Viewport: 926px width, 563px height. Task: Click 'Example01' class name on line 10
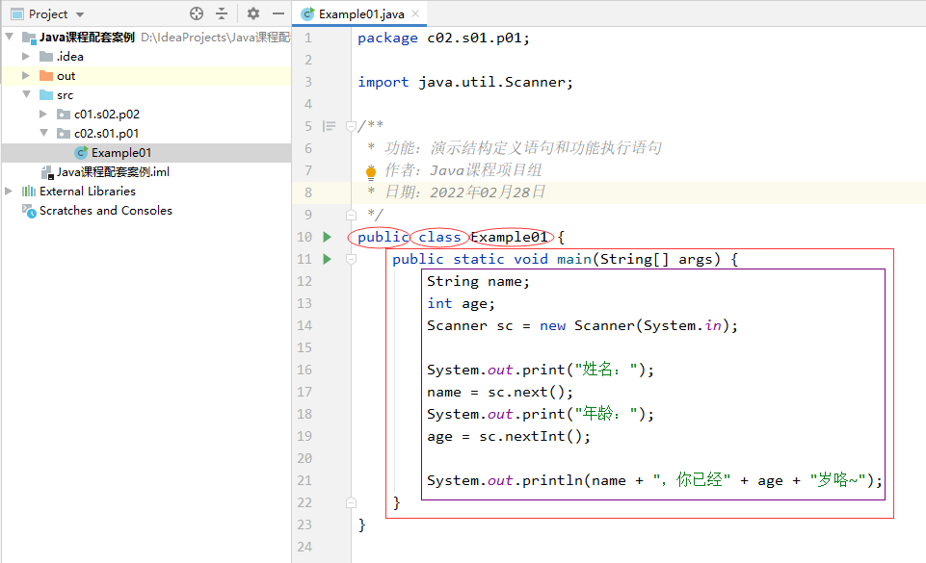point(509,237)
